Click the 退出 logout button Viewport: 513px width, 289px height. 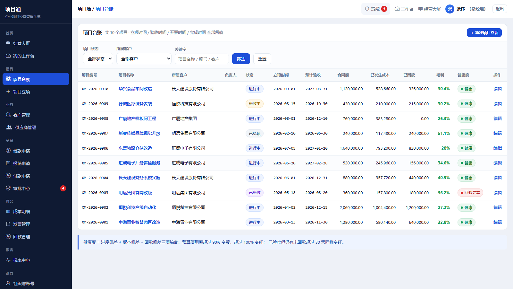[500, 9]
